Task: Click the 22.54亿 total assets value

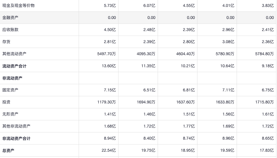Action: [110, 151]
